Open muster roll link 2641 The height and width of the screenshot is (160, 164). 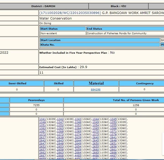[113, 137]
